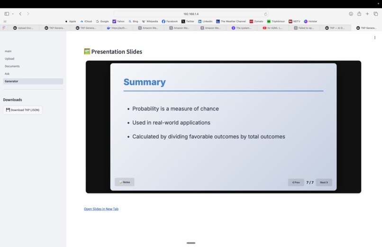Open the Google bookmark
The height and width of the screenshot is (247, 382).
coord(102,21)
